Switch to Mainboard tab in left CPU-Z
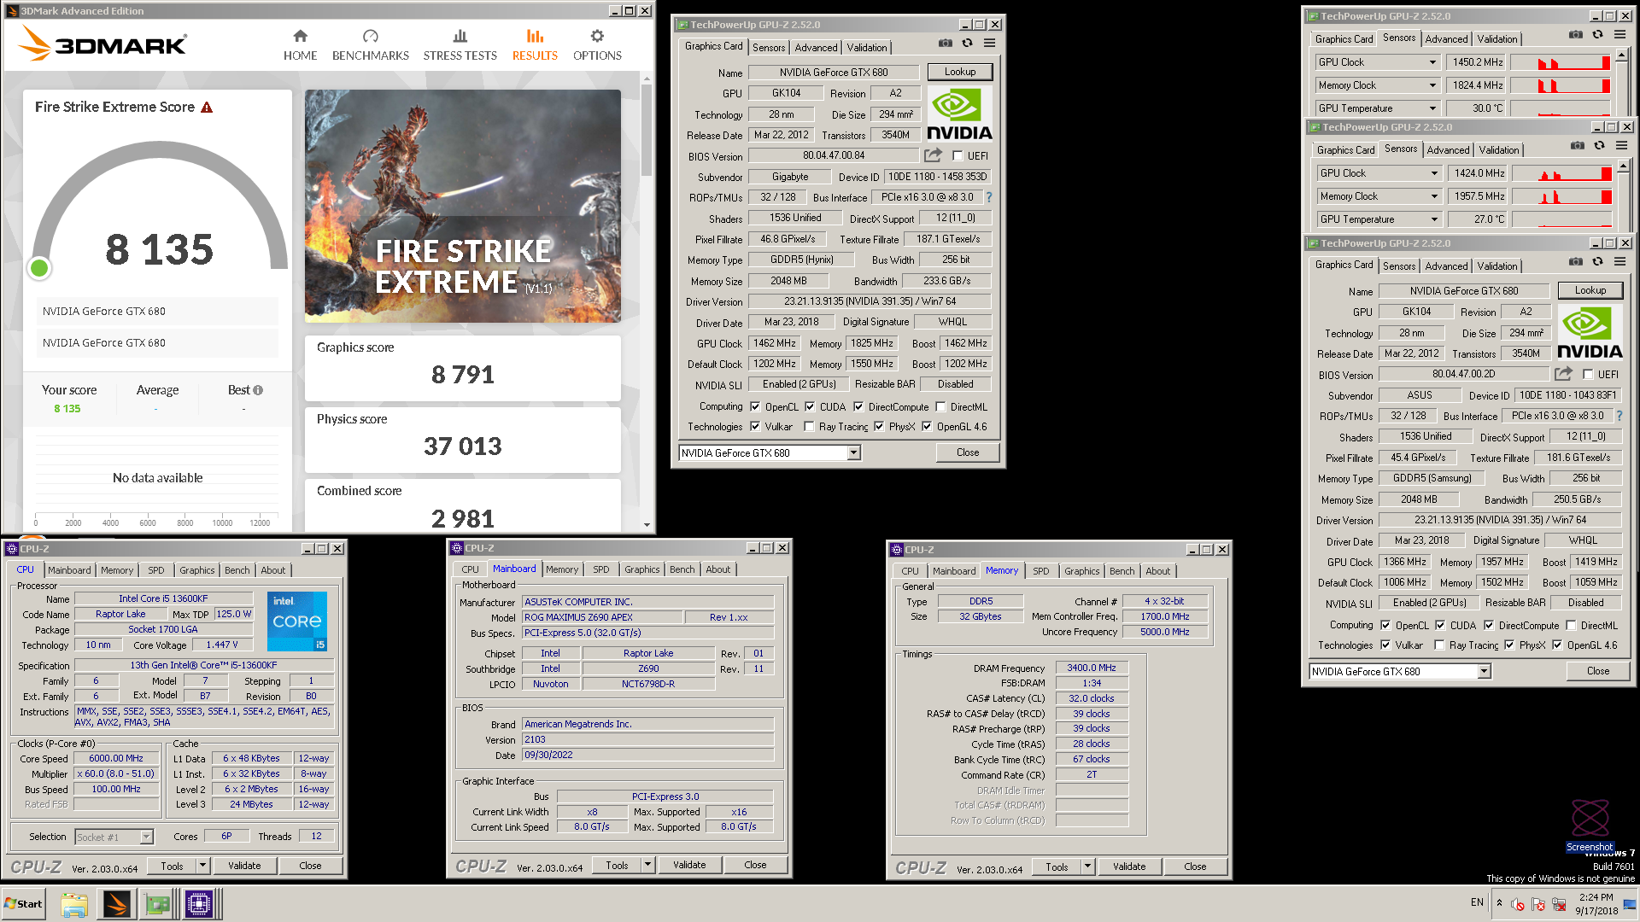 69,570
